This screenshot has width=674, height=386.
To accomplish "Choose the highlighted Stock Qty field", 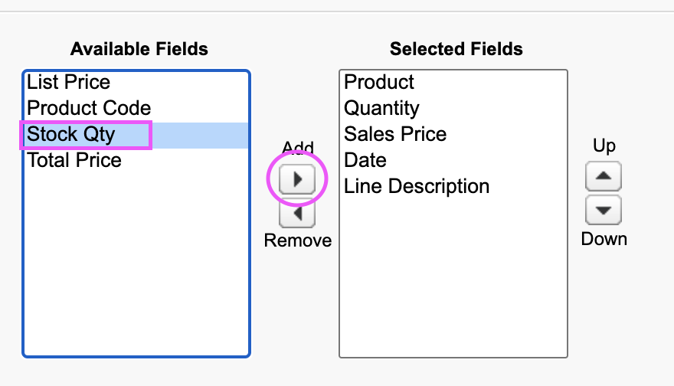I will [x=71, y=135].
